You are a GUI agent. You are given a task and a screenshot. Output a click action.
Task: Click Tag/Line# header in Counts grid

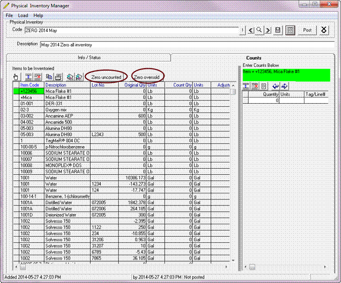pyautogui.click(x=316, y=95)
